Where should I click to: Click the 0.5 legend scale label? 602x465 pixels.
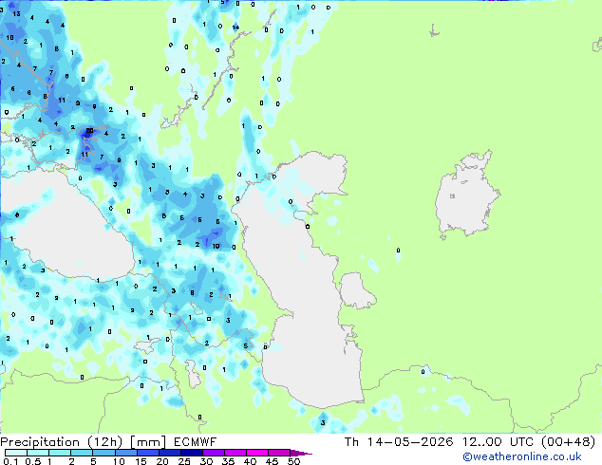coord(33,461)
